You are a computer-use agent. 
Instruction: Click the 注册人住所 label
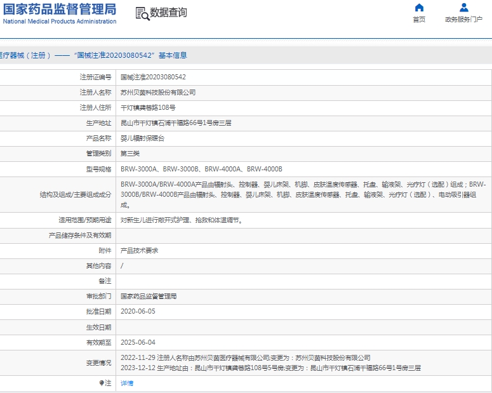tap(95, 108)
